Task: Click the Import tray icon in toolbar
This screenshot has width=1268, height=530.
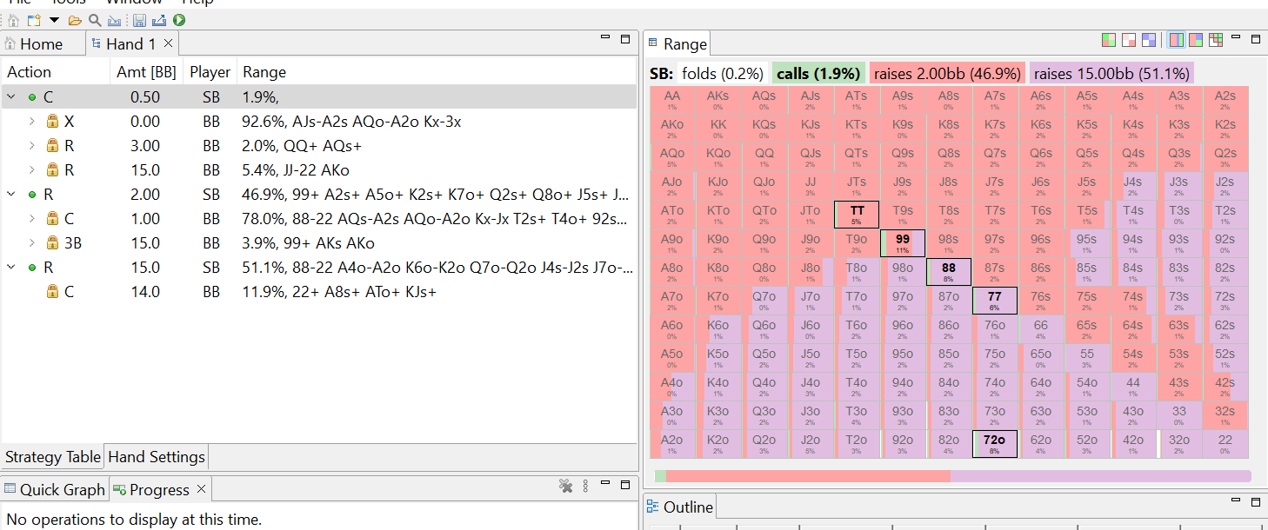Action: pyautogui.click(x=113, y=20)
